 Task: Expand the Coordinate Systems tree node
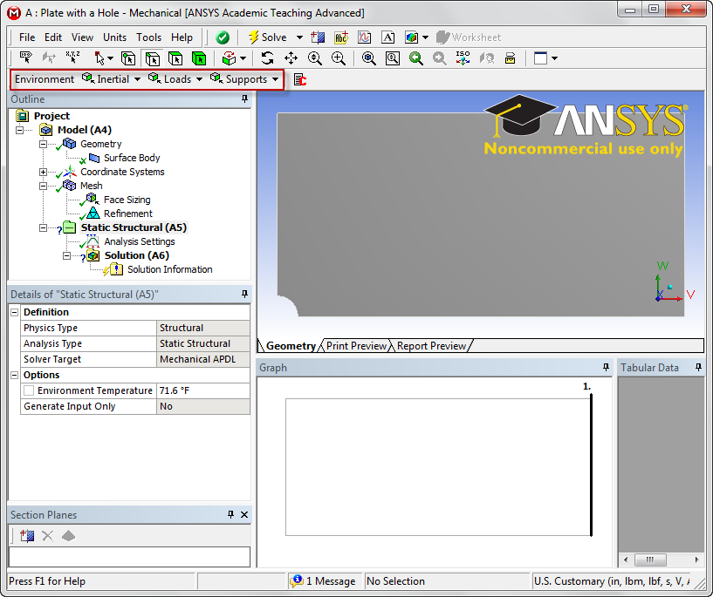click(43, 172)
